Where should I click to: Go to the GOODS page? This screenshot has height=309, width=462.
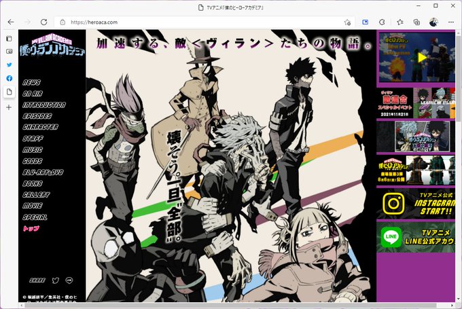[x=33, y=161]
